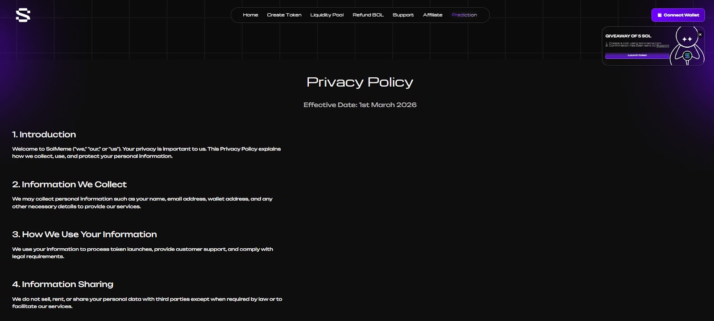This screenshot has height=321, width=714.
Task: Click the GIVEAWAY OF 5 SOL title
Action: [x=628, y=36]
